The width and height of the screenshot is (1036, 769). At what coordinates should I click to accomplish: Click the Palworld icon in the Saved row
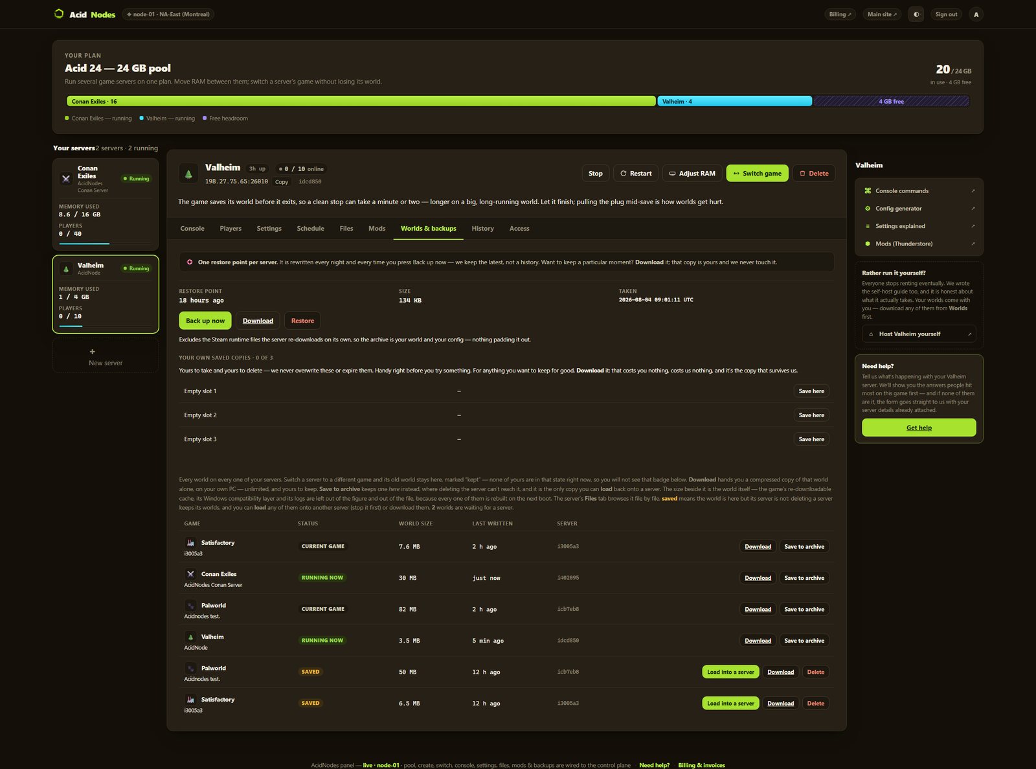coord(190,668)
